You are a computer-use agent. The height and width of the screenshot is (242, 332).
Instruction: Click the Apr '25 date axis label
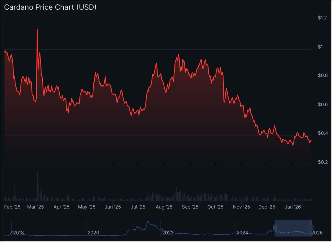pyautogui.click(x=61, y=207)
